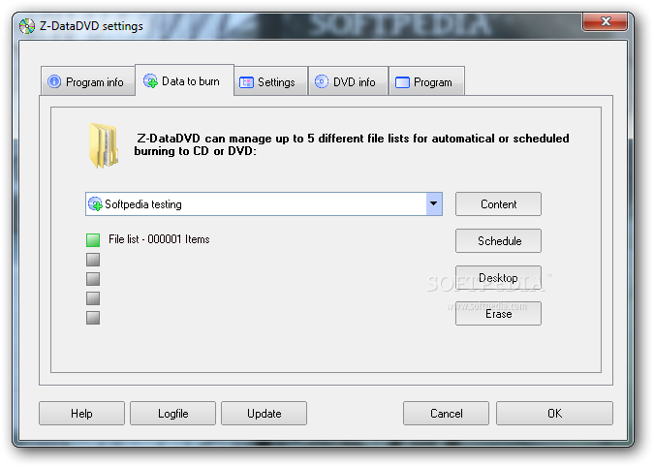The image size is (654, 467).
Task: Open Help
Action: [81, 413]
